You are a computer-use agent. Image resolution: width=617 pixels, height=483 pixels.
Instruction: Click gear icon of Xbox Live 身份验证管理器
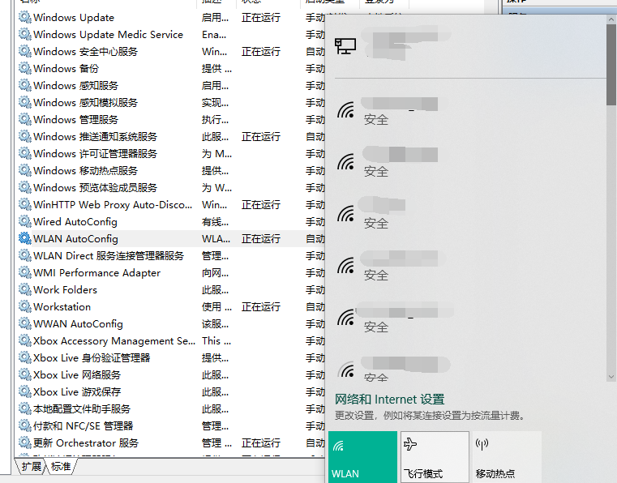[25, 357]
